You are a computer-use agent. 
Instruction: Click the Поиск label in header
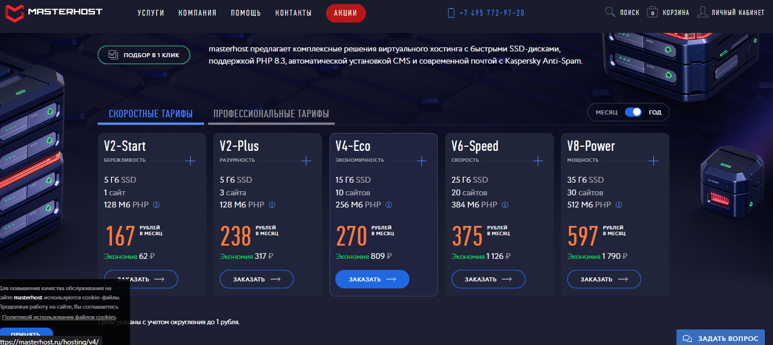[630, 13]
